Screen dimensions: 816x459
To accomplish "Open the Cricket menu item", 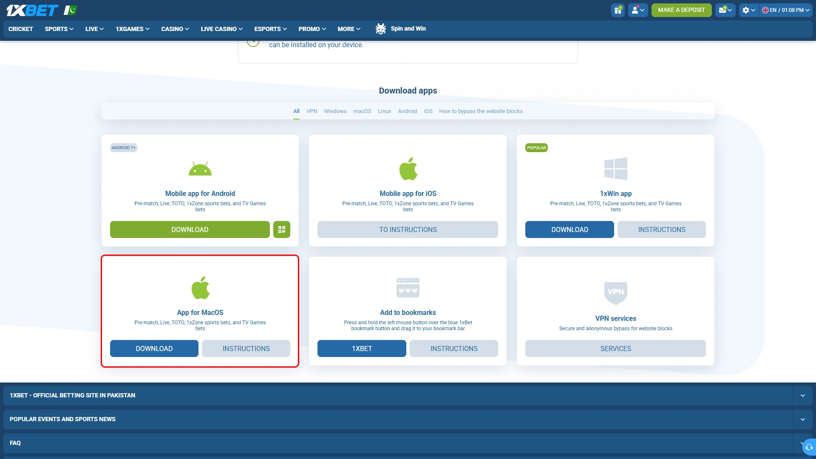I will tap(21, 29).
